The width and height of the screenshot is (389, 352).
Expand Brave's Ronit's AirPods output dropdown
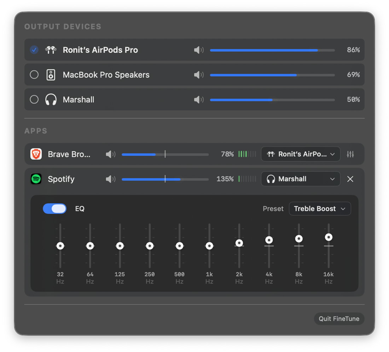[x=301, y=154]
